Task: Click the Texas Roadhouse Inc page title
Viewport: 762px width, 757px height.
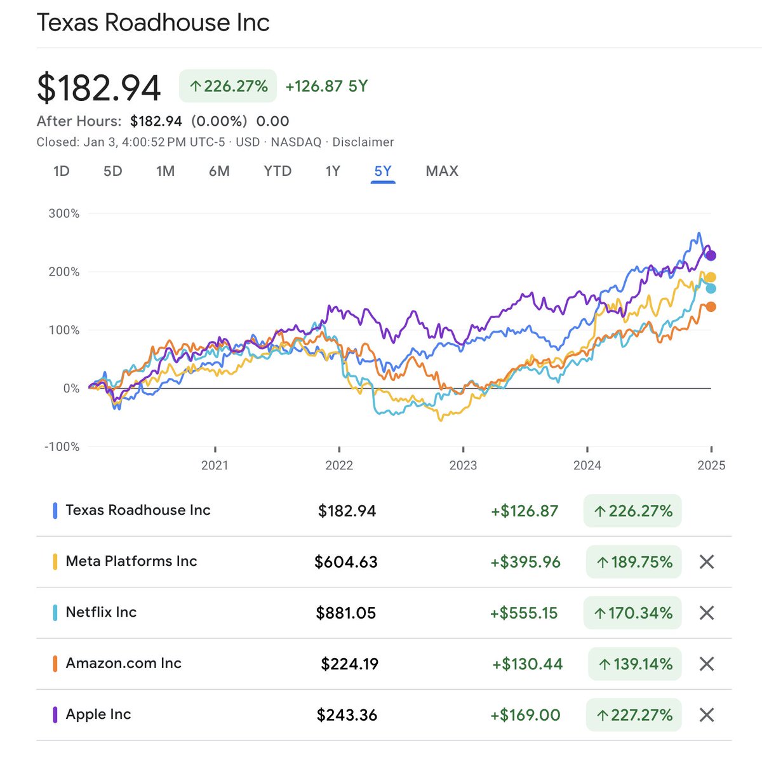Action: [153, 22]
